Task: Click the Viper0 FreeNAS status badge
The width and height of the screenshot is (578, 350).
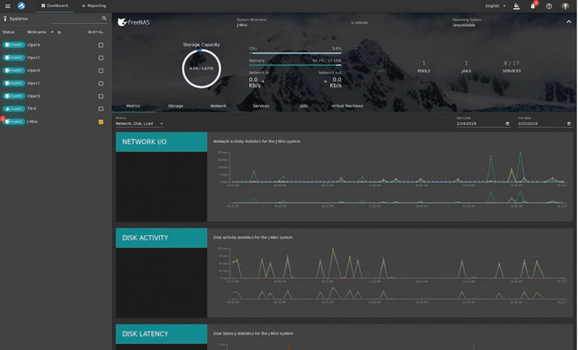Action: (x=14, y=70)
